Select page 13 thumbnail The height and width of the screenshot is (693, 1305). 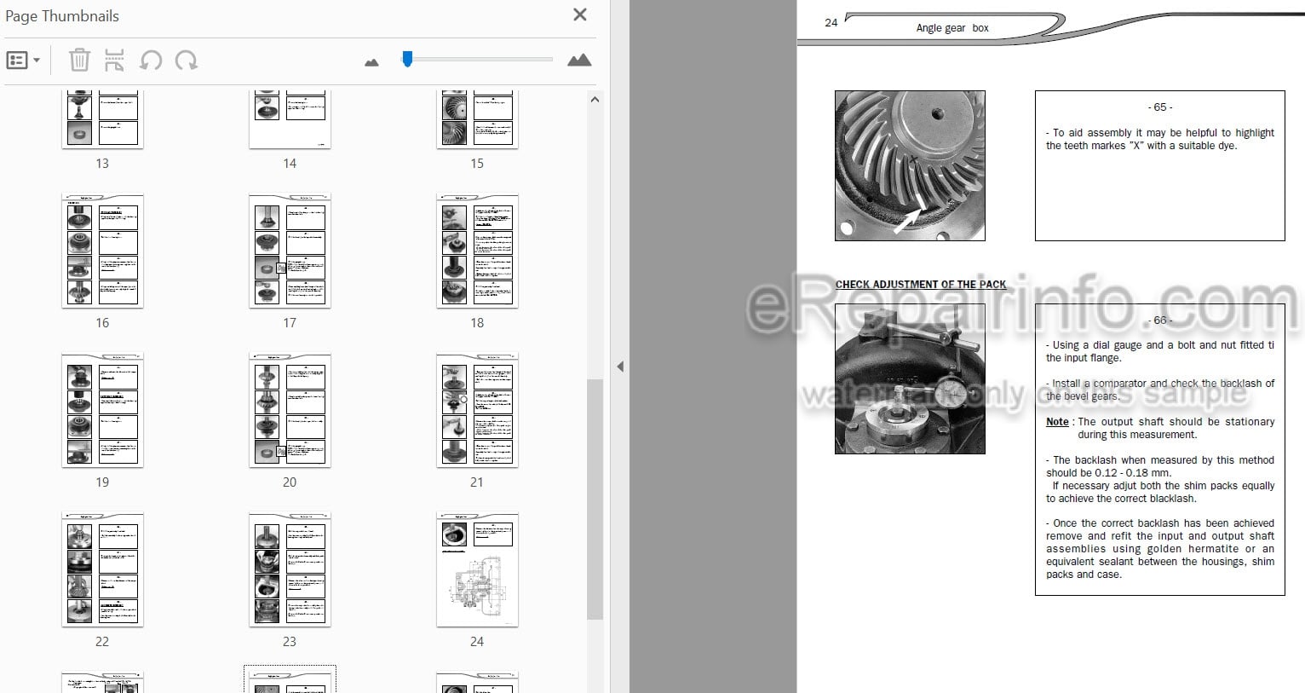click(102, 119)
